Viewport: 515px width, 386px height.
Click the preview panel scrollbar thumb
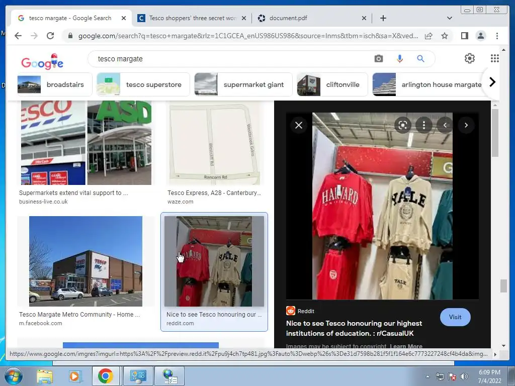[x=495, y=133]
